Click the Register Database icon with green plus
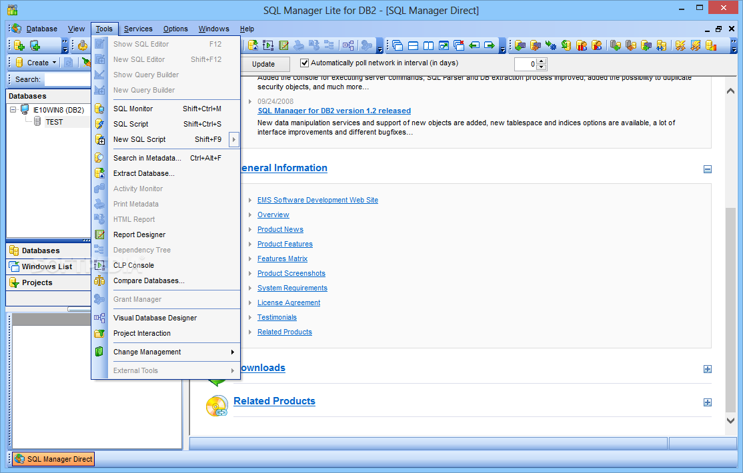The height and width of the screenshot is (473, 743). [19, 45]
